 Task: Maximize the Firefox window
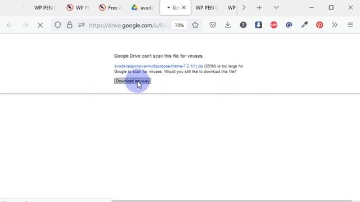pos(331,7)
